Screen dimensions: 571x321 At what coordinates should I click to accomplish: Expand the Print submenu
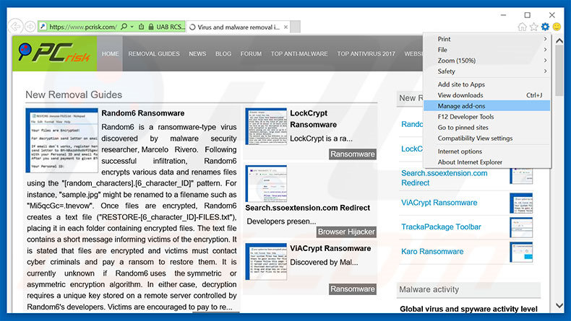click(491, 39)
